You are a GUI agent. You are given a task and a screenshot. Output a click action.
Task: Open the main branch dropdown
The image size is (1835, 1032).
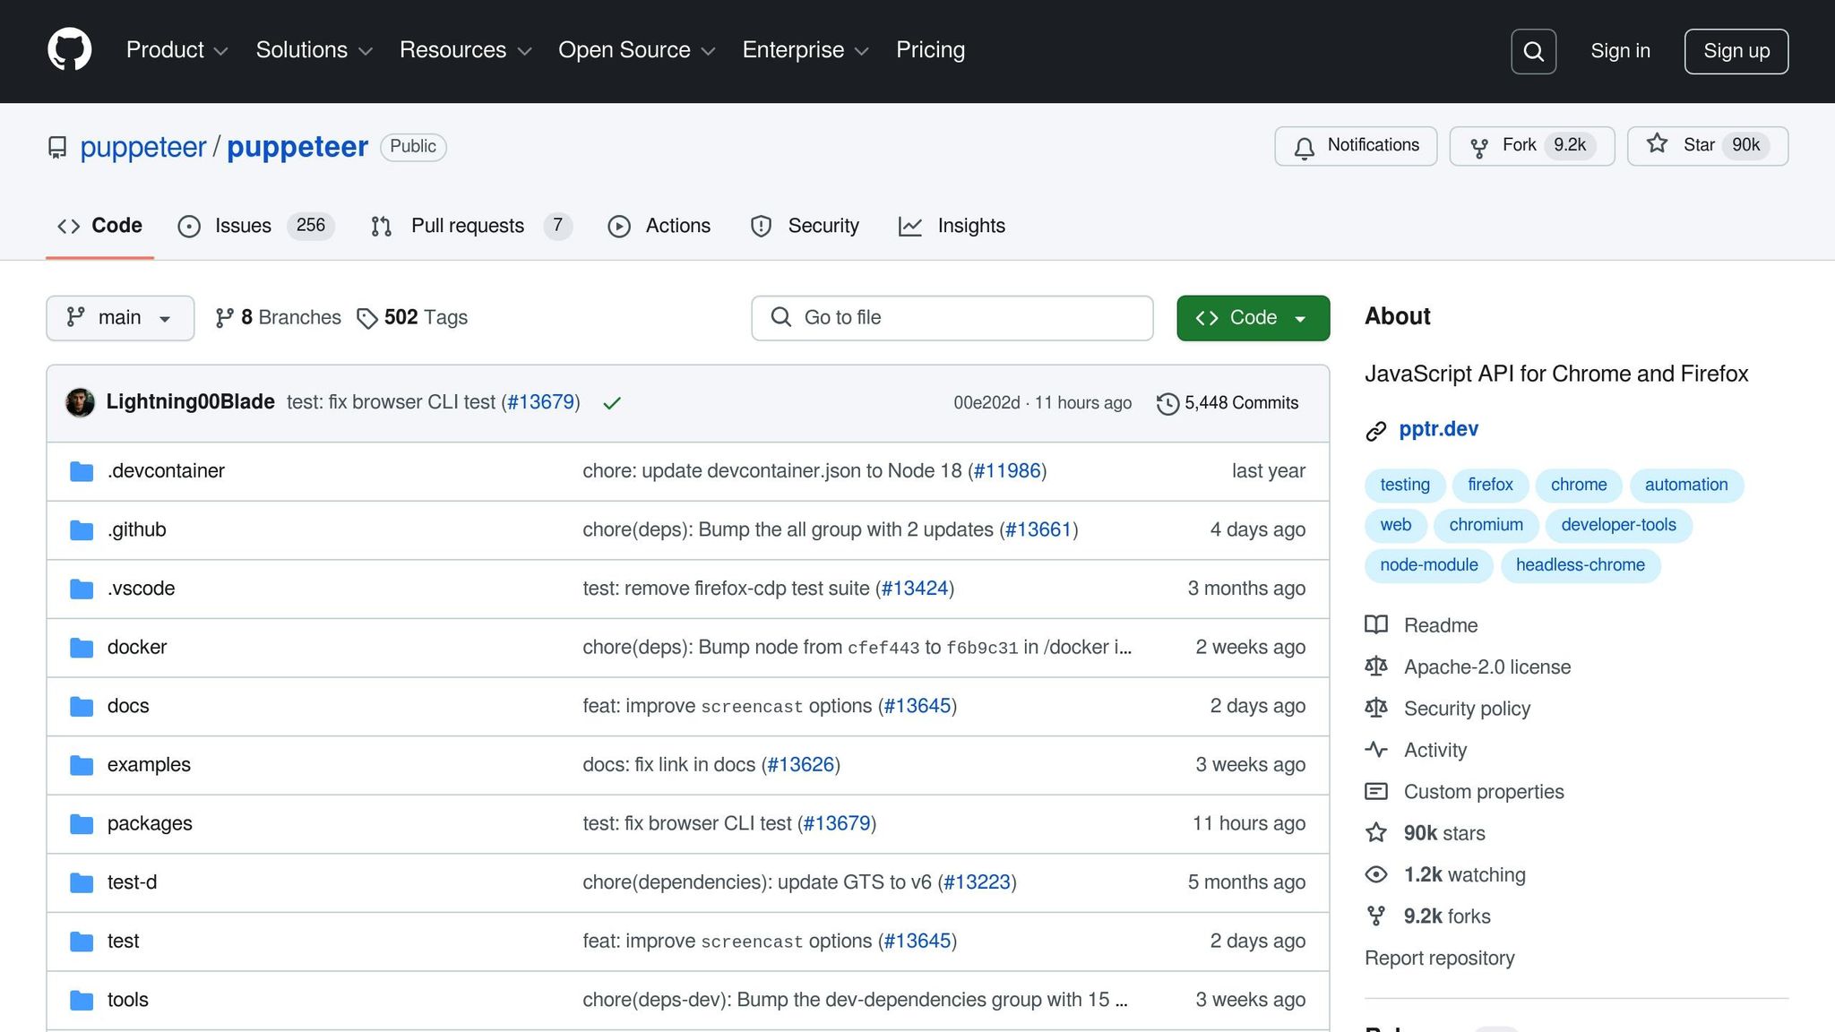120,318
